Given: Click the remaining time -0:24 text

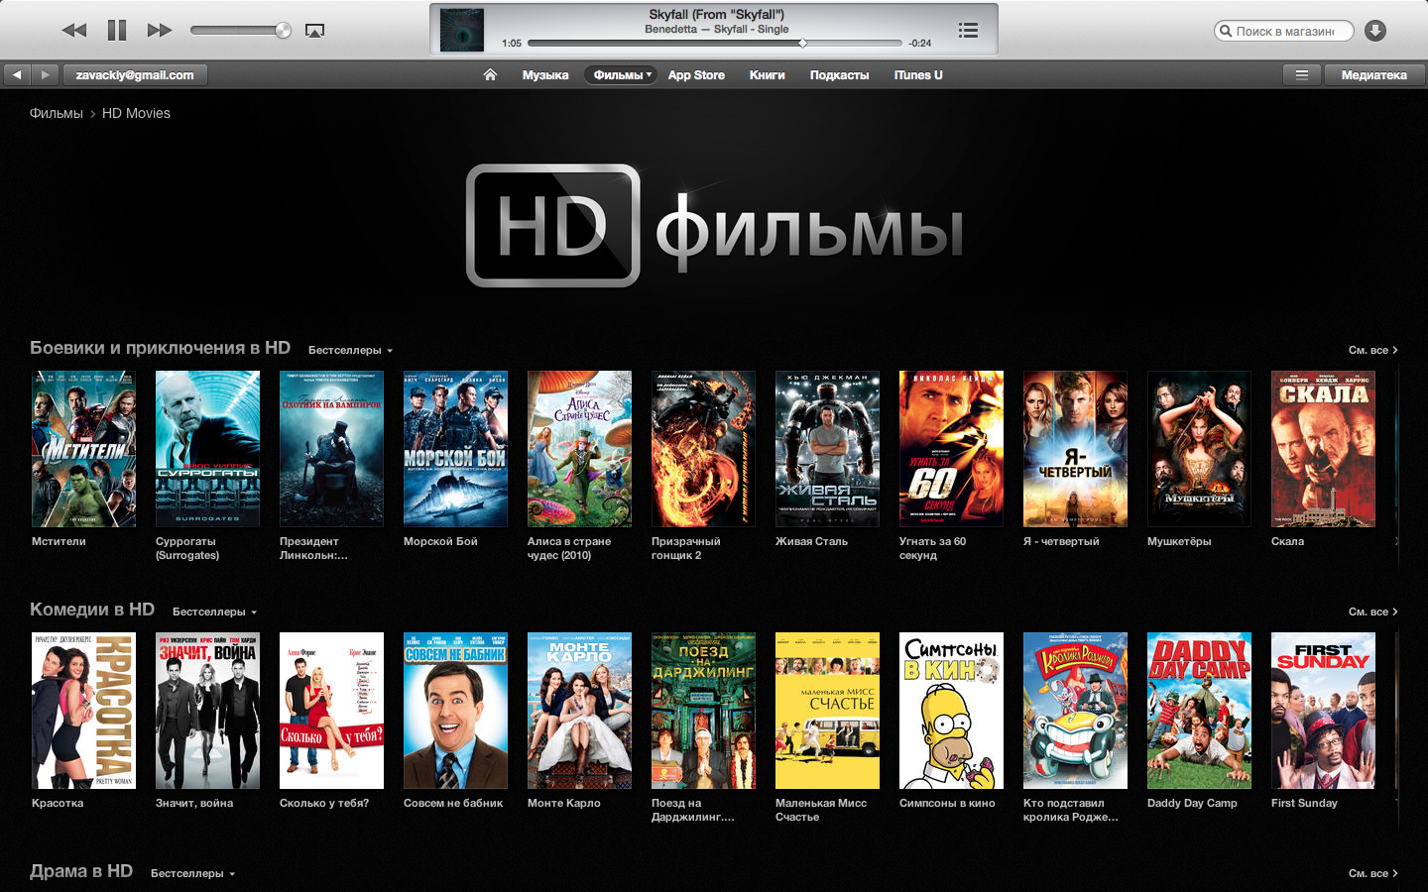Looking at the screenshot, I should pos(920,44).
